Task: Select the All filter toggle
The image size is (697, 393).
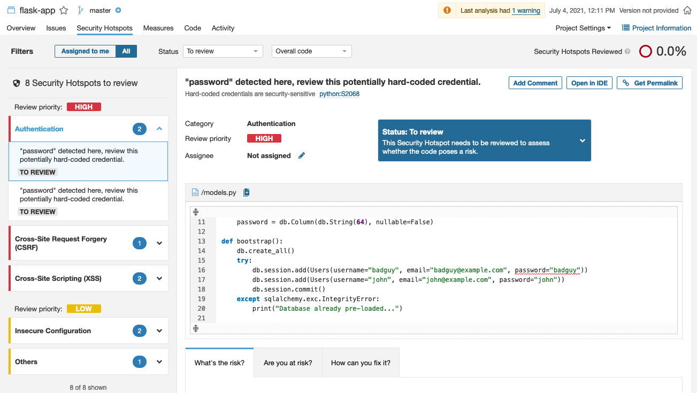Action: coord(126,51)
